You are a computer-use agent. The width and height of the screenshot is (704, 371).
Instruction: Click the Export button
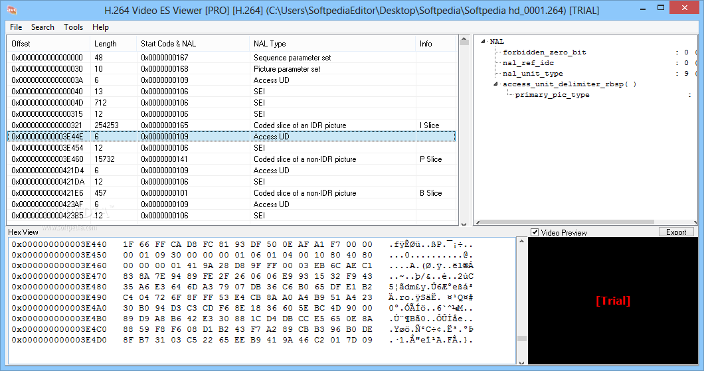(676, 232)
